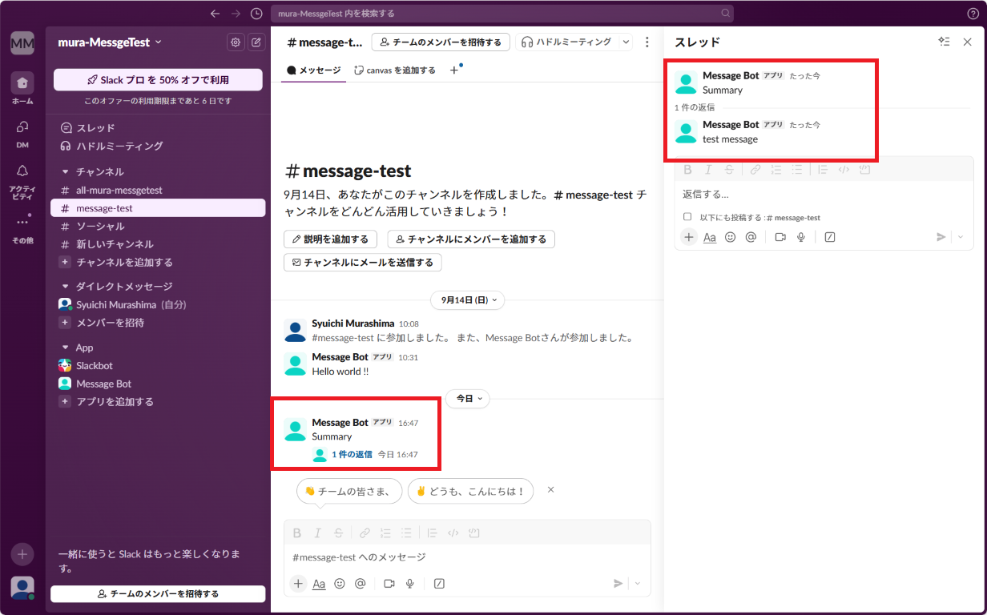Toggle text formatting Aa in channel composer
Screen dimensions: 987x615
(x=319, y=584)
